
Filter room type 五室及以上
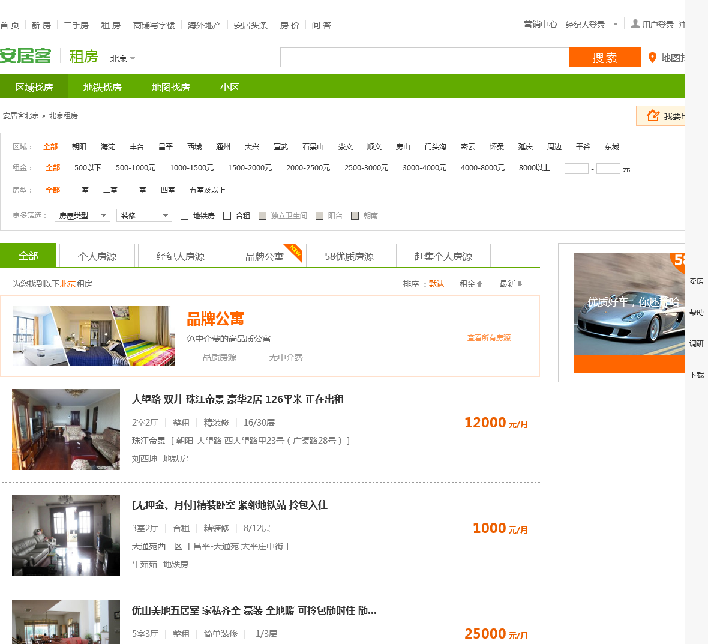(207, 190)
